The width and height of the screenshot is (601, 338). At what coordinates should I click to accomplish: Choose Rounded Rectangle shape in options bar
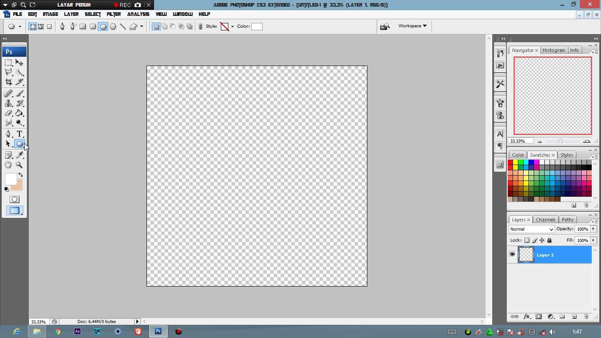point(93,26)
